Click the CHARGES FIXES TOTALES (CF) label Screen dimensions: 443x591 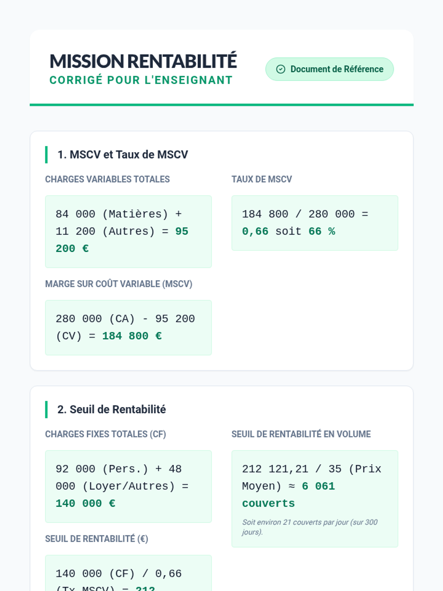coord(106,434)
